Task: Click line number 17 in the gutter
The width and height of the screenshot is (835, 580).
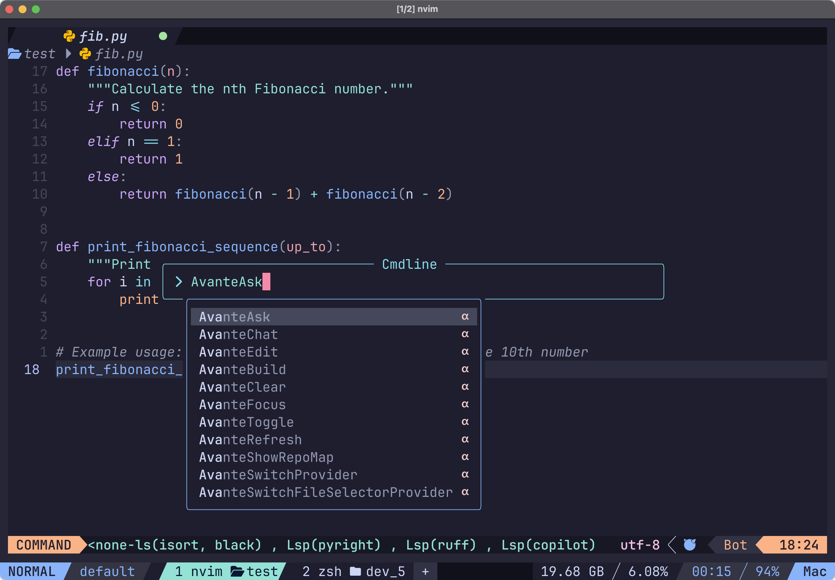Action: click(x=40, y=71)
